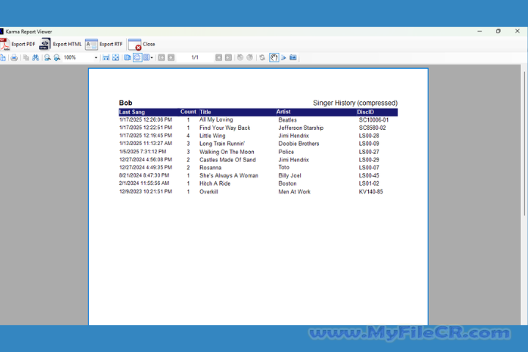Click the title Long Train Runnin'
The height and width of the screenshot is (352, 528).
pyautogui.click(x=222, y=144)
